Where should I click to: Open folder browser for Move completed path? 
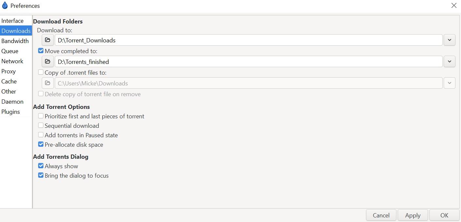pyautogui.click(x=48, y=62)
